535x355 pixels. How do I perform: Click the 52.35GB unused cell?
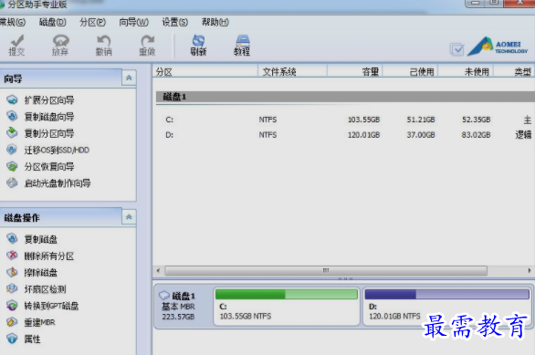476,120
